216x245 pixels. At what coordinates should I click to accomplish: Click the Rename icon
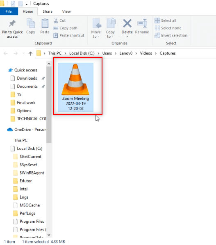[142, 23]
